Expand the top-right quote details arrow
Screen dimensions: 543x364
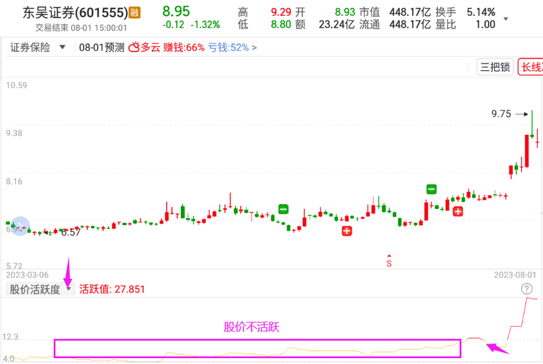tap(506, 19)
